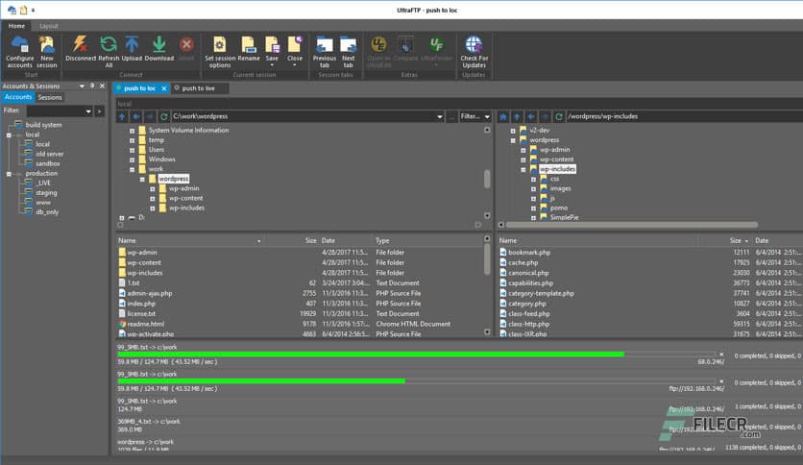803x465 pixels.
Task: Open the account Filter dropdown
Action: (x=88, y=111)
